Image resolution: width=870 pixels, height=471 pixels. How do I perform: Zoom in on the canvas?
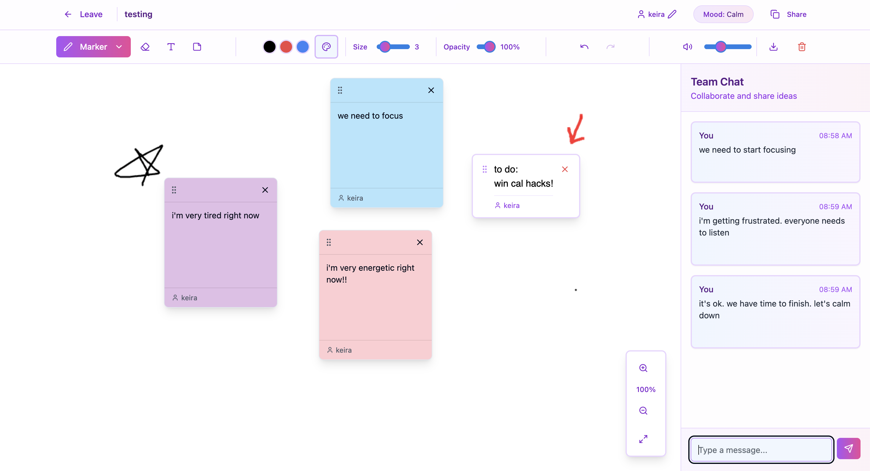pos(643,368)
